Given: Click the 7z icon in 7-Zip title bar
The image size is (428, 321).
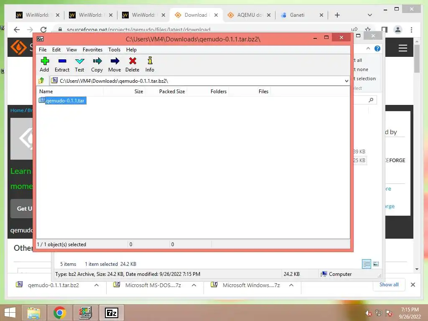Looking at the screenshot, I should (40, 39).
